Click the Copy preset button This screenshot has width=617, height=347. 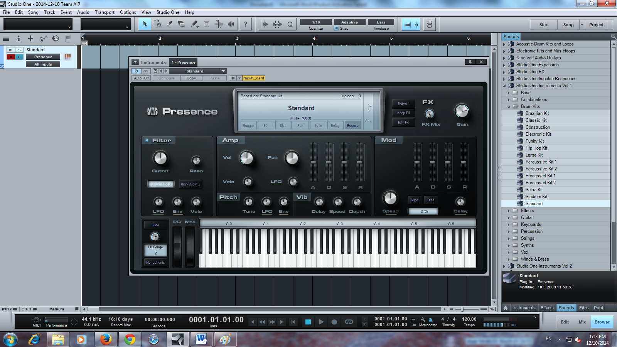click(x=191, y=78)
